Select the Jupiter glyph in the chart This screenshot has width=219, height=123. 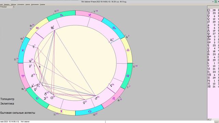coord(32,86)
